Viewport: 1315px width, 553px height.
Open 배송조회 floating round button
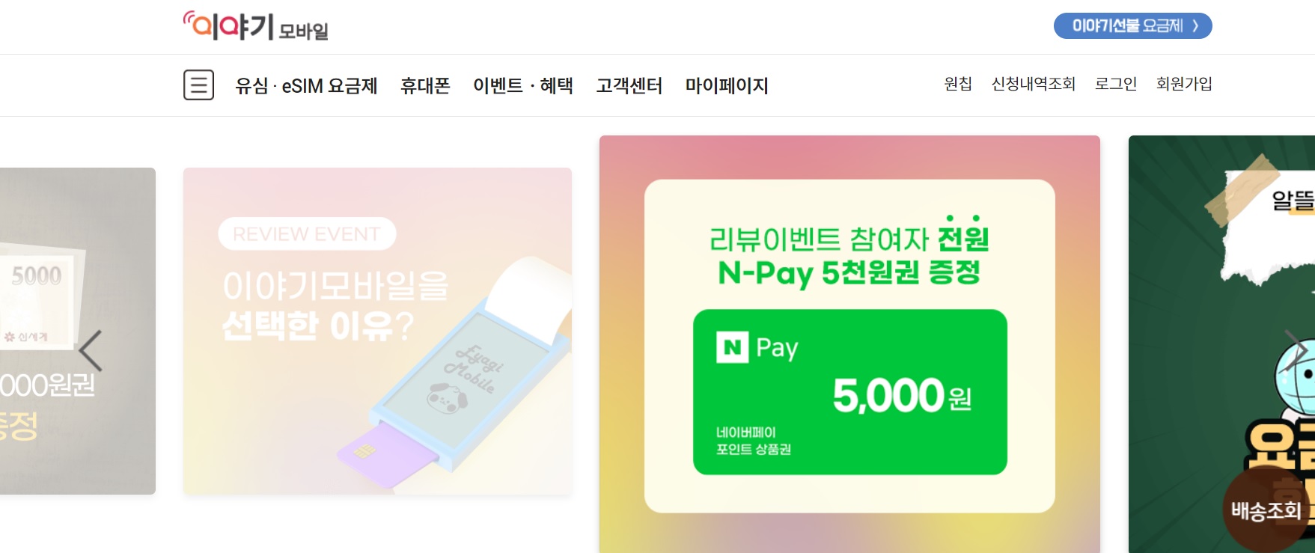coord(1266,511)
